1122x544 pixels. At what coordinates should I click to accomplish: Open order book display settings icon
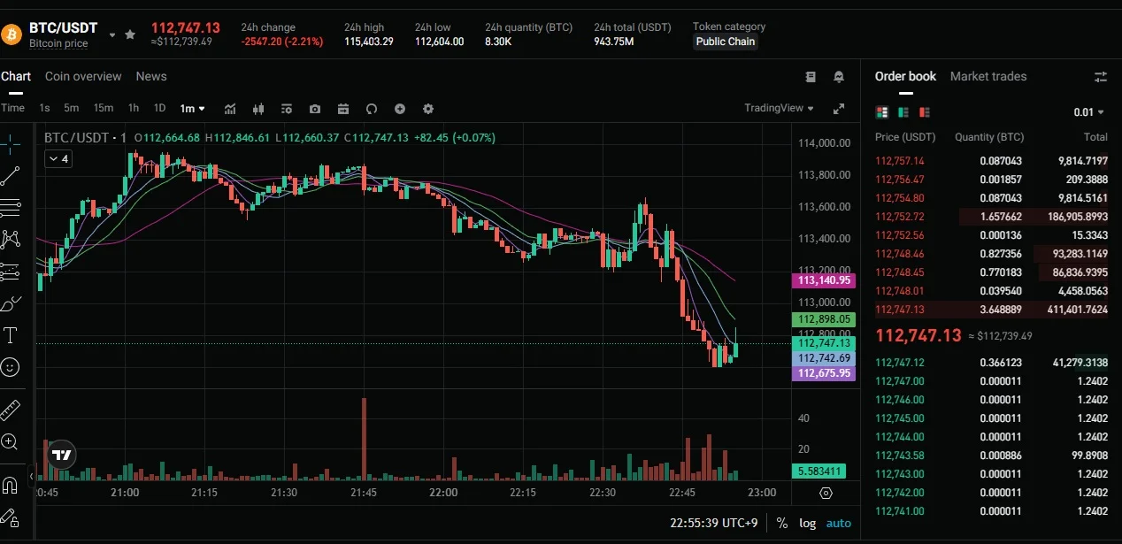pos(1101,77)
